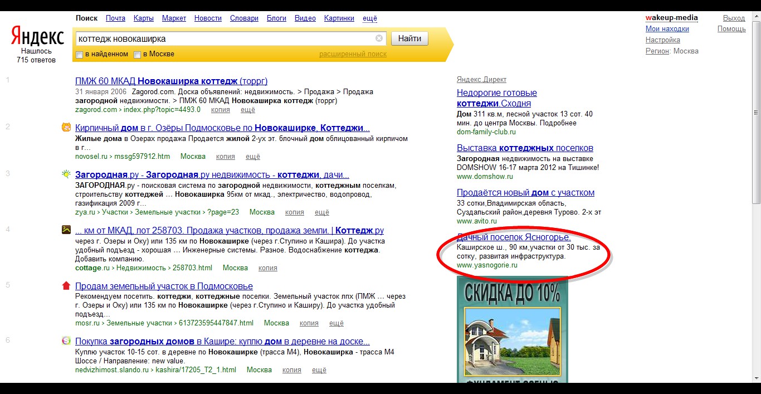Clear the search field with the X icon
The image size is (761, 394).
tap(379, 38)
